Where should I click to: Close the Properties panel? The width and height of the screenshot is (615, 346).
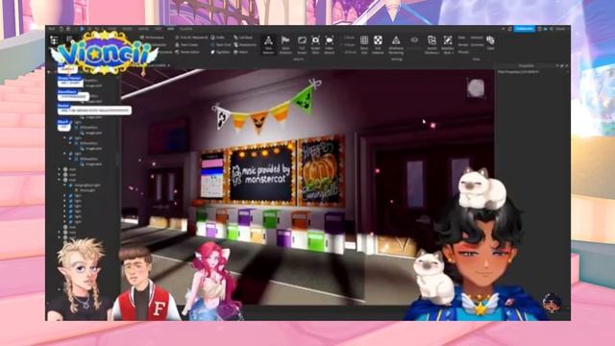tap(566, 65)
